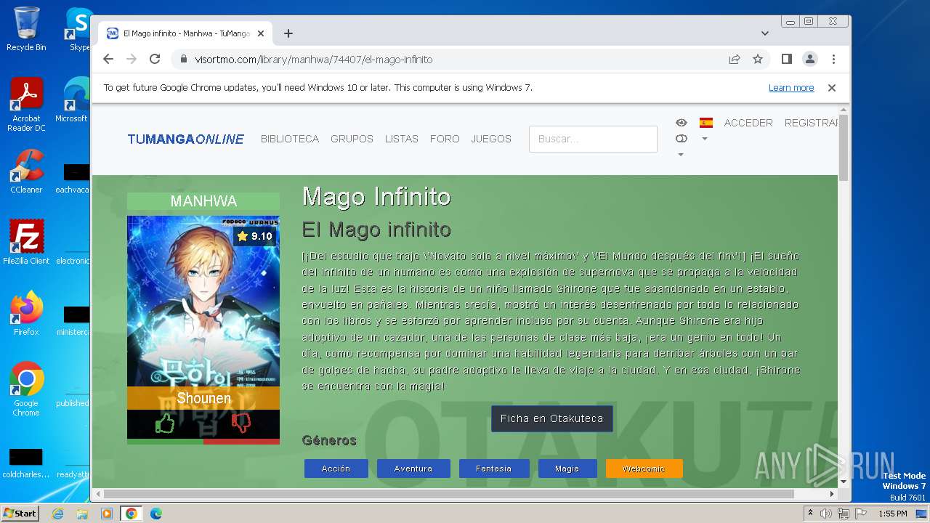Open GRUPOS menu item
The image size is (930, 523).
coord(352,139)
